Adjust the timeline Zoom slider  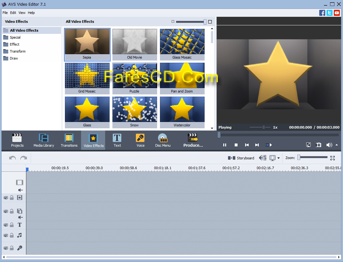click(x=312, y=157)
